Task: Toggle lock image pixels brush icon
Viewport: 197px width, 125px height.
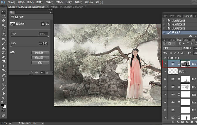Action: [x=175, y=53]
